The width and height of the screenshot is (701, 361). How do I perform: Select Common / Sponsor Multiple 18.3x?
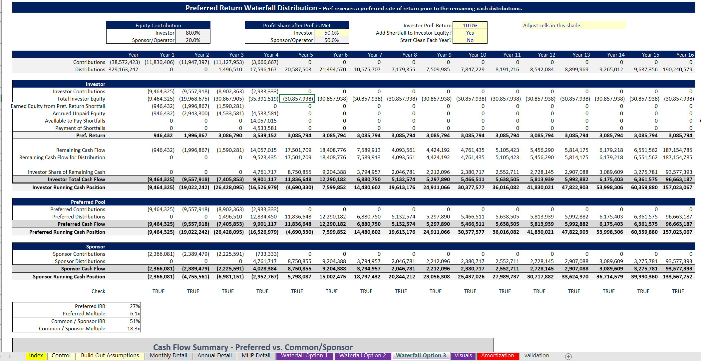tap(134, 328)
